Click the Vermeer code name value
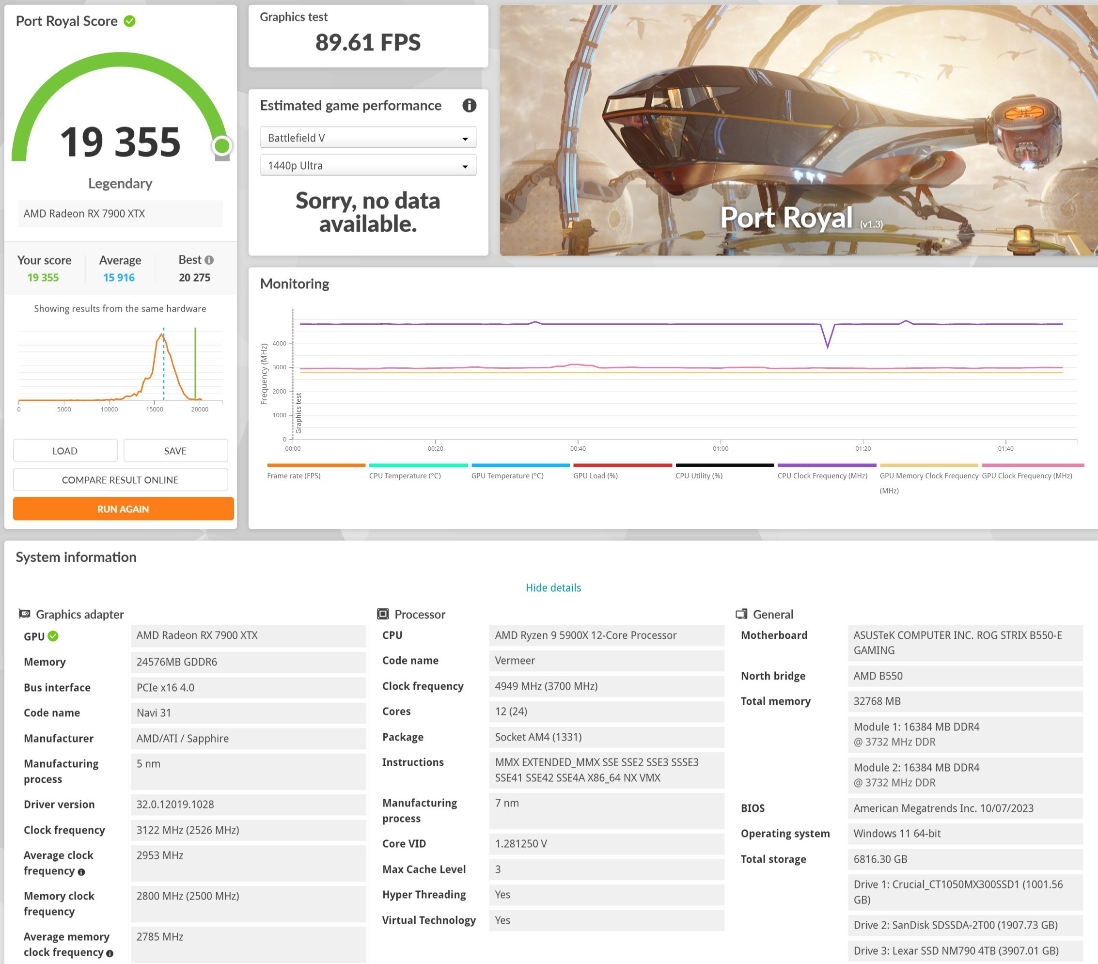This screenshot has height=964, width=1098. 607,661
